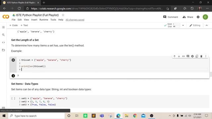Show hidden system tray icons
The width and height of the screenshot is (212, 119).
tap(170, 116)
